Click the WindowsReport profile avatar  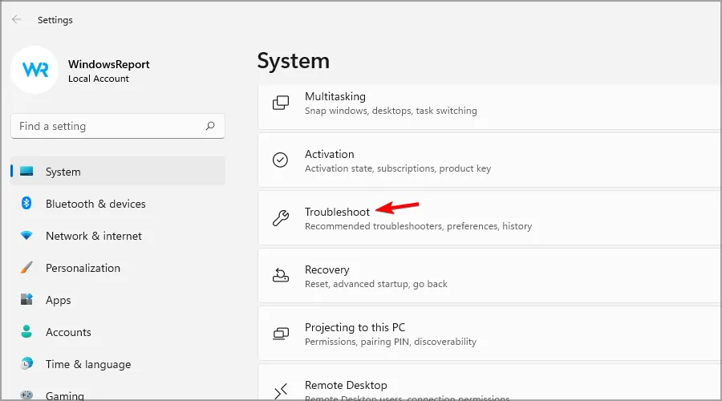click(34, 71)
